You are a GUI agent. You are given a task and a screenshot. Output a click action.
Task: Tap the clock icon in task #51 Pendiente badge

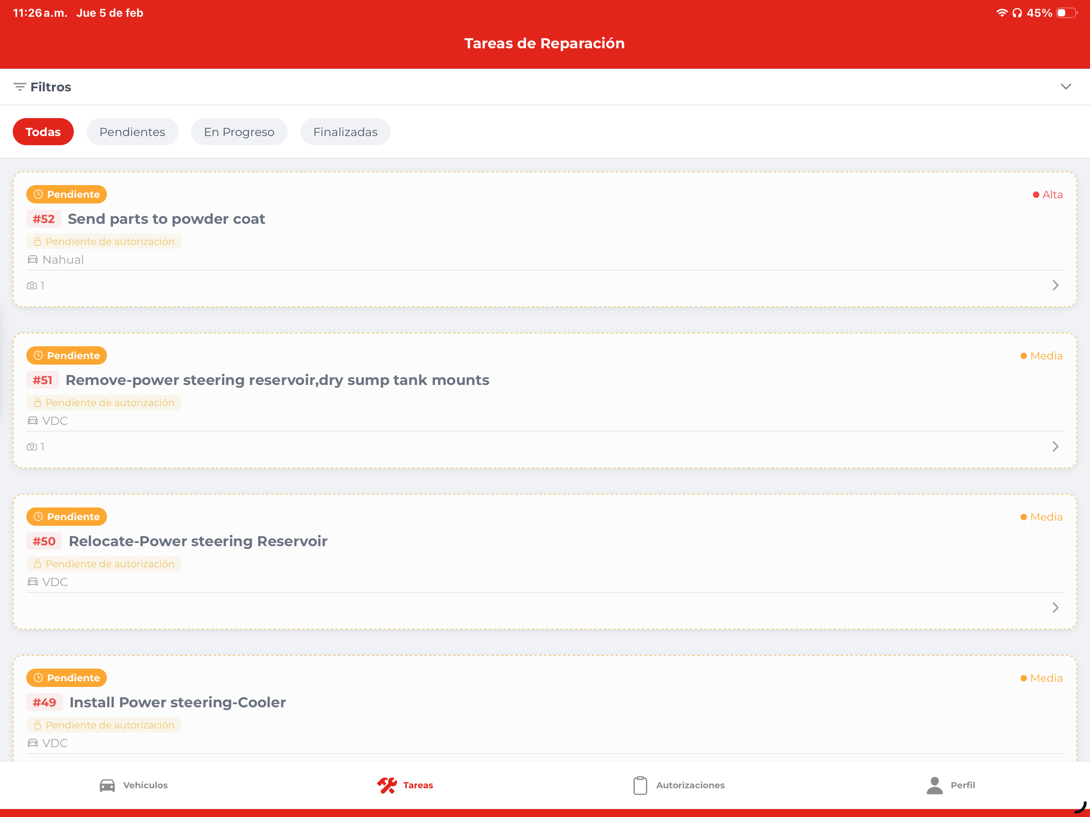(x=38, y=355)
